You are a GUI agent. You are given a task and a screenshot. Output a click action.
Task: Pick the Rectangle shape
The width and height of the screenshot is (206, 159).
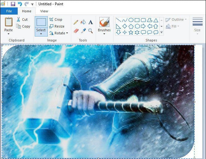137,20
